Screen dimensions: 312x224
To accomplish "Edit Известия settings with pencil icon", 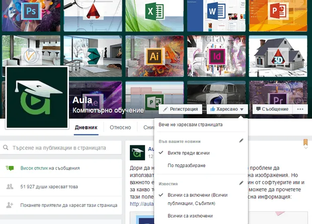I will (241, 183).
